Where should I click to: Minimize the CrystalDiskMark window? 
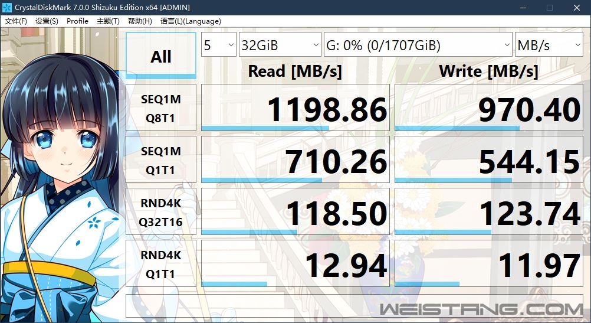click(x=523, y=7)
